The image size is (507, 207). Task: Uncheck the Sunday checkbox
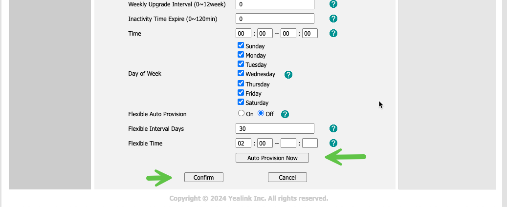click(241, 45)
